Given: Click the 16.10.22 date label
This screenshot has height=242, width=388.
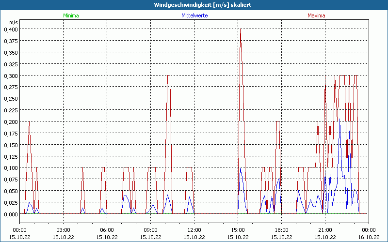Looking at the screenshot, I should [369, 237].
